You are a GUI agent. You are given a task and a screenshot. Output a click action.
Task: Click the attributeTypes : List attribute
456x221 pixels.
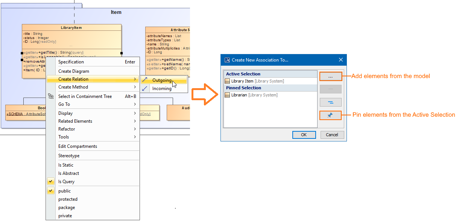click(163, 40)
